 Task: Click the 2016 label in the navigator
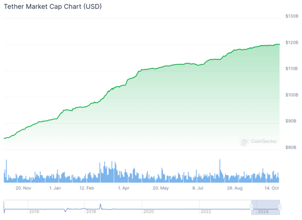point(34,212)
